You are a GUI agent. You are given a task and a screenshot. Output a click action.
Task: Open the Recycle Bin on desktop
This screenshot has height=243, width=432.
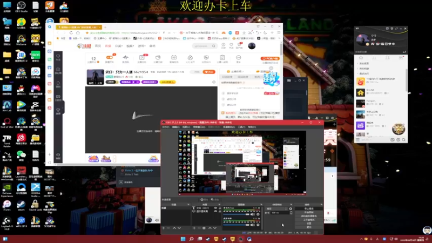7,39
